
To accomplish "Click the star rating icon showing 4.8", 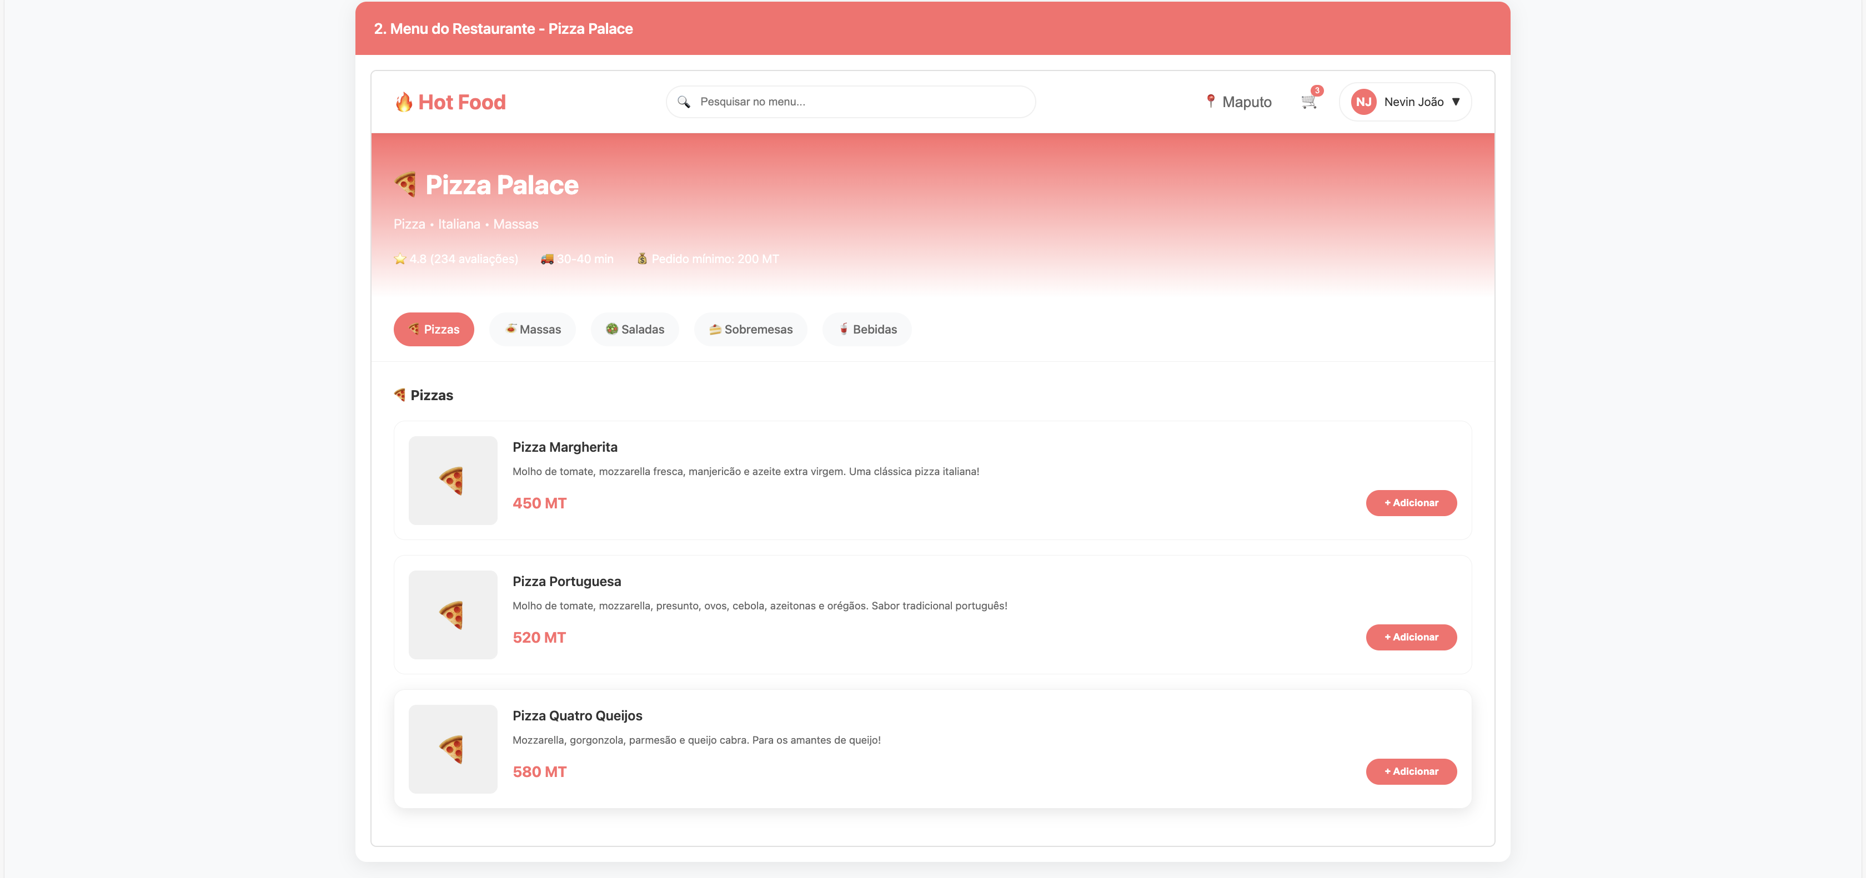I will pos(399,259).
